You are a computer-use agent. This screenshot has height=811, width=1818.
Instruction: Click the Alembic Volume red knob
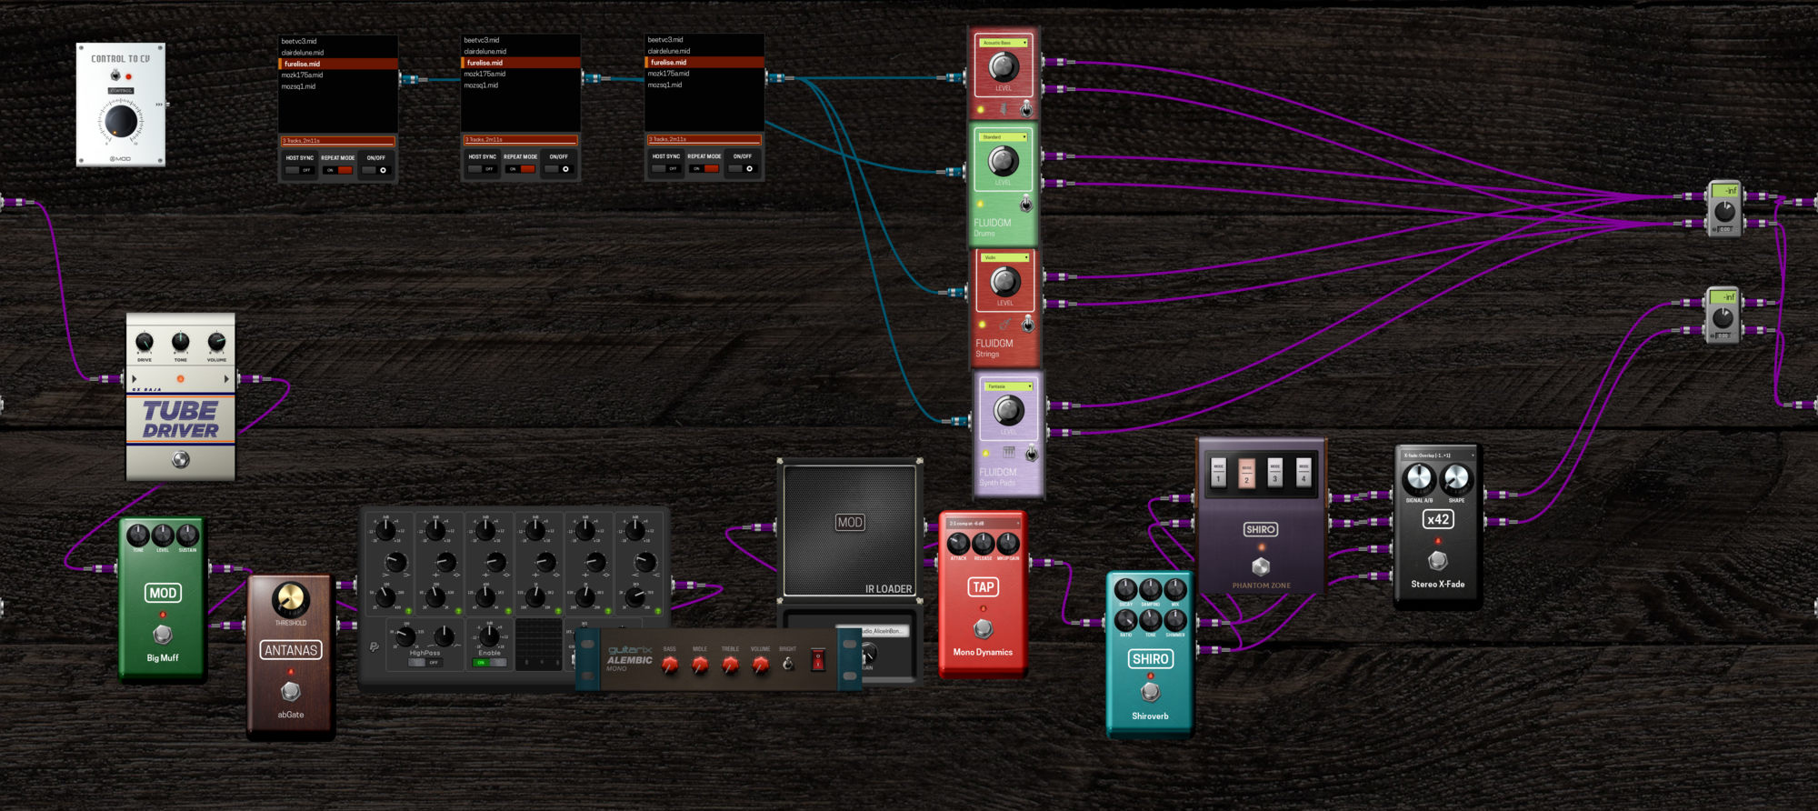pyautogui.click(x=760, y=665)
